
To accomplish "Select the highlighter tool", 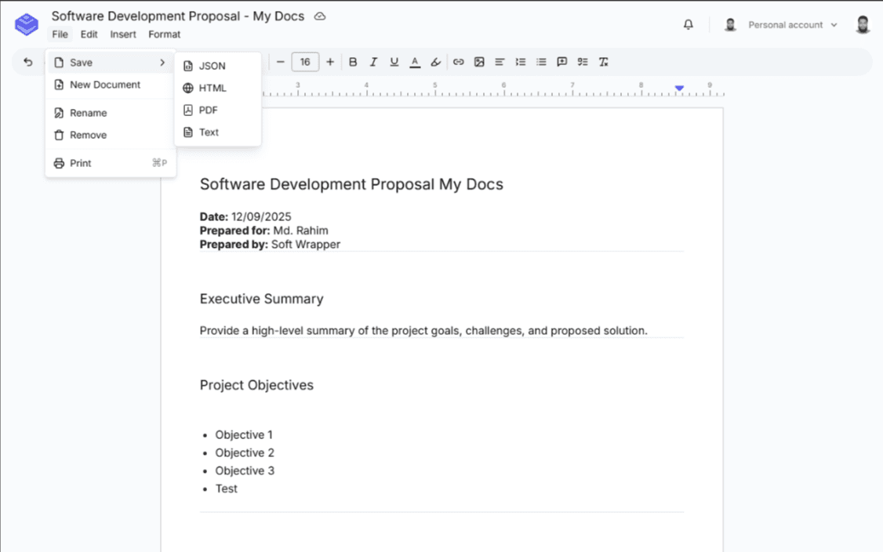I will (x=435, y=62).
